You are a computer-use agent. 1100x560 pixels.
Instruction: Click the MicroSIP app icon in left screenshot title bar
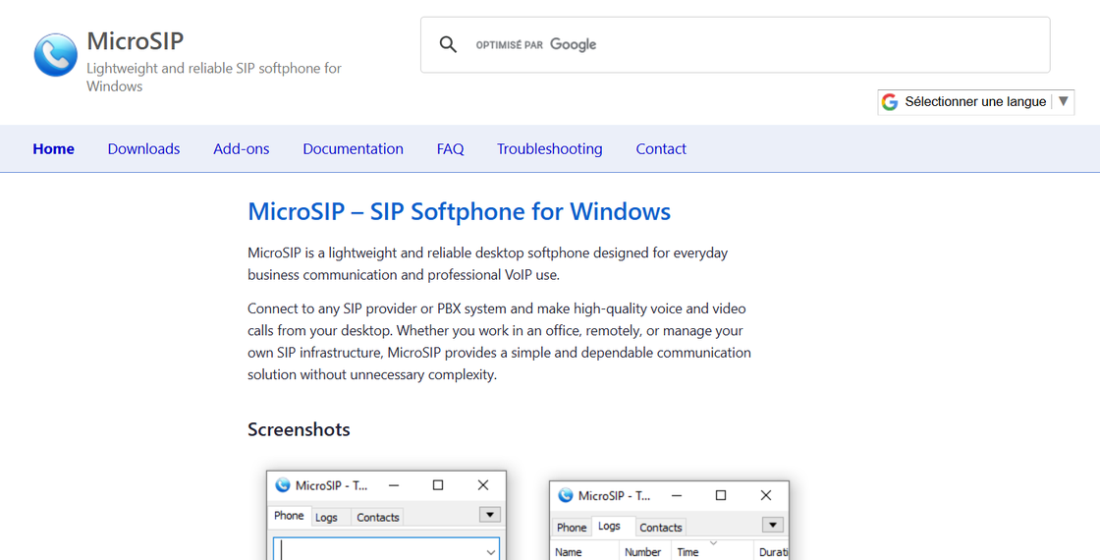tap(283, 485)
